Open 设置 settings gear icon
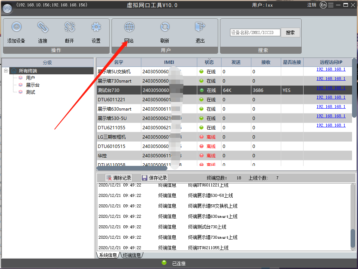This screenshot has height=269, width=358. click(x=96, y=27)
